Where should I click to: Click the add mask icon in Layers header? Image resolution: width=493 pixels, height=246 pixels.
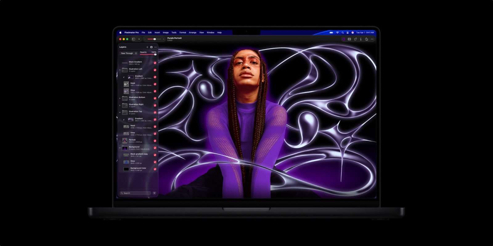pyautogui.click(x=151, y=47)
